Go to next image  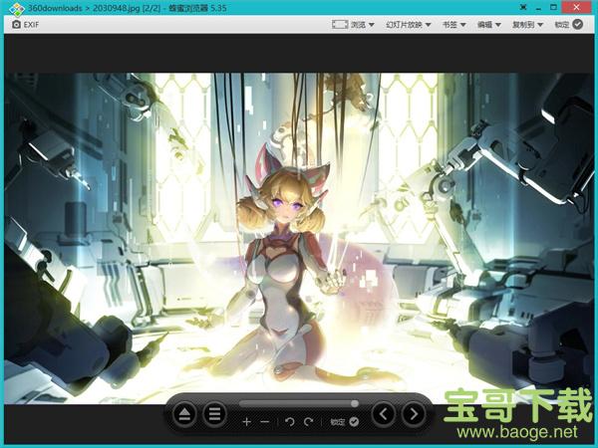tap(413, 415)
